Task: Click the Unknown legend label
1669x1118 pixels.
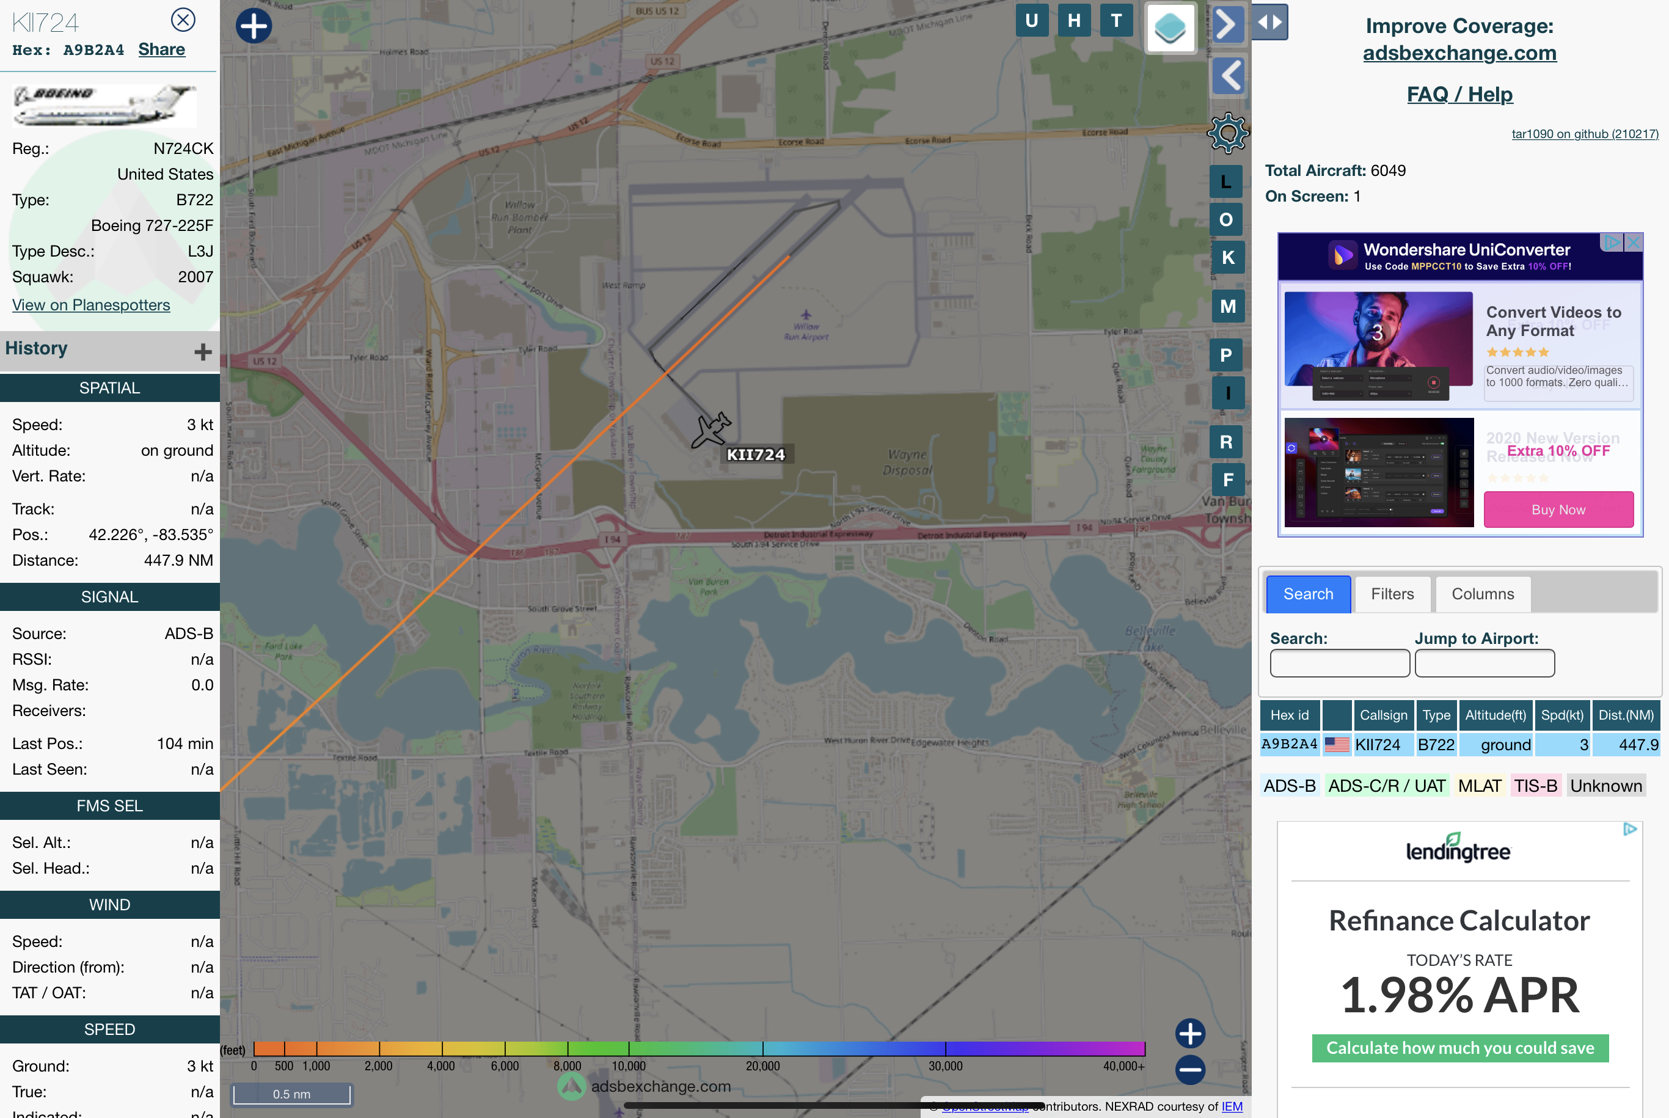Action: [1605, 786]
